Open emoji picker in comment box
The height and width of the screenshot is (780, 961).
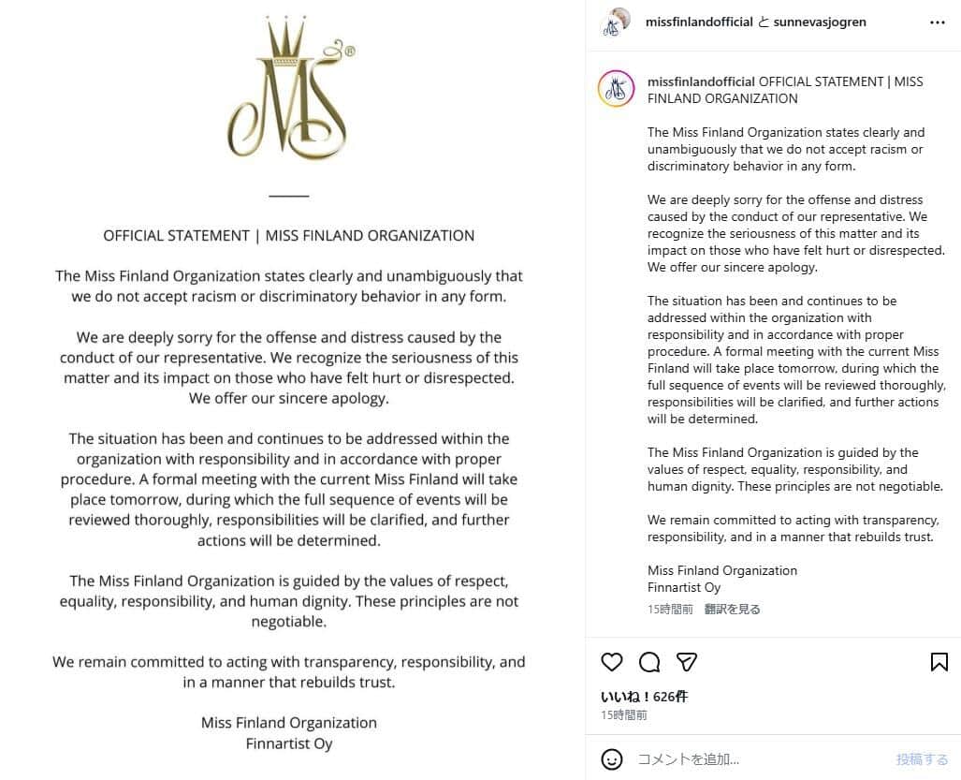pyautogui.click(x=612, y=758)
